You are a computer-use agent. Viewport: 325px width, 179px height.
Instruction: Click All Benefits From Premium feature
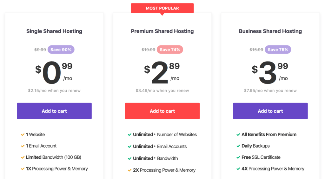[269, 135]
